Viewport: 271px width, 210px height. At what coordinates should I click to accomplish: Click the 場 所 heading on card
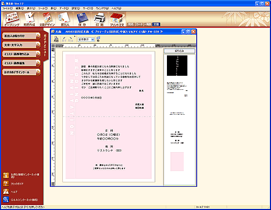click(109, 147)
